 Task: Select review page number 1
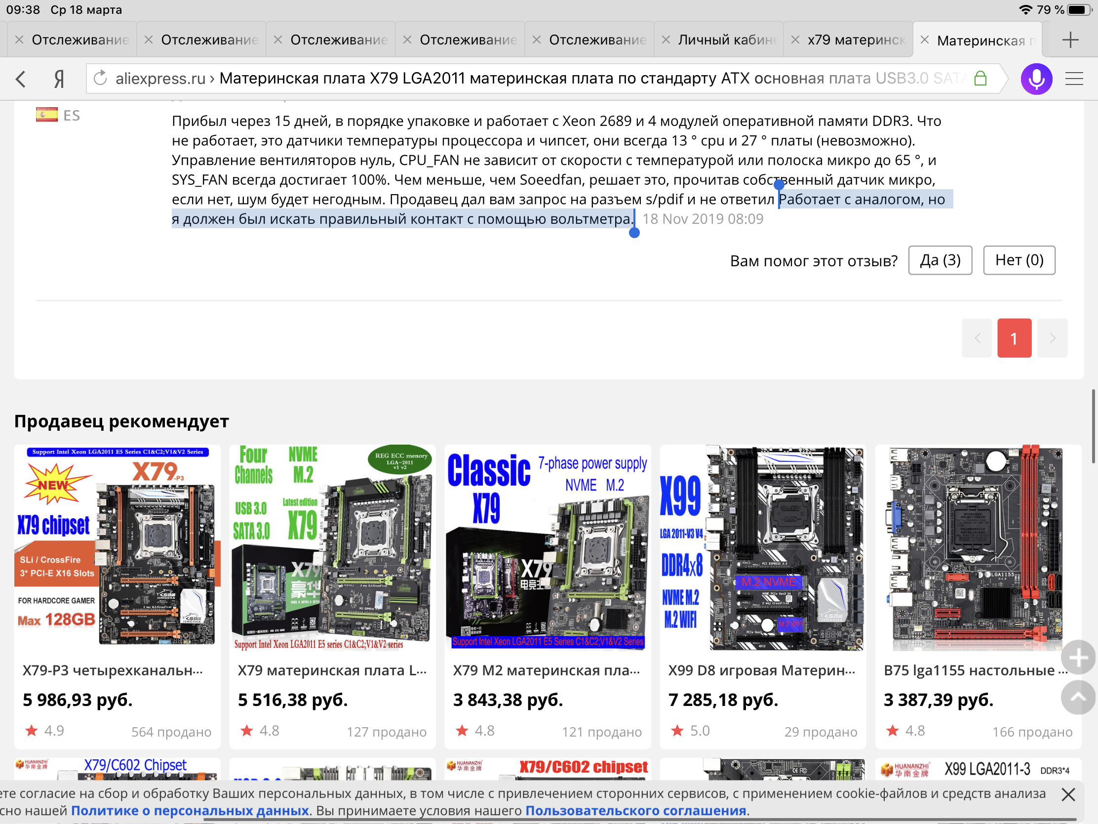(1014, 338)
